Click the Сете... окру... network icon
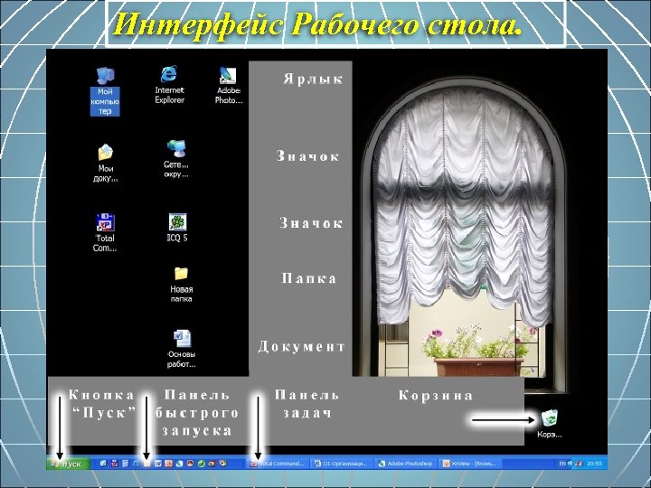Screen dimensions: 651x488 176,159
